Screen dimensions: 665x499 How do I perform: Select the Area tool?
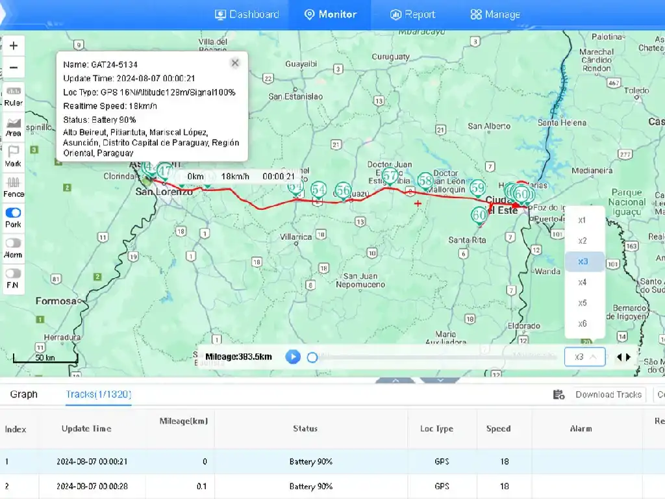click(13, 127)
